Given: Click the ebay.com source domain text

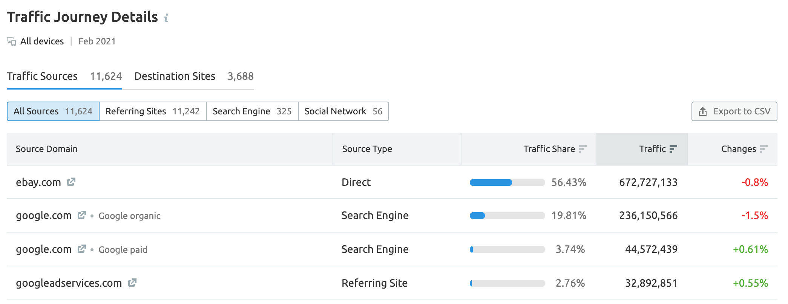Looking at the screenshot, I should (x=38, y=182).
